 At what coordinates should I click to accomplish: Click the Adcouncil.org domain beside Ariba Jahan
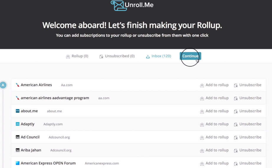[61, 150]
